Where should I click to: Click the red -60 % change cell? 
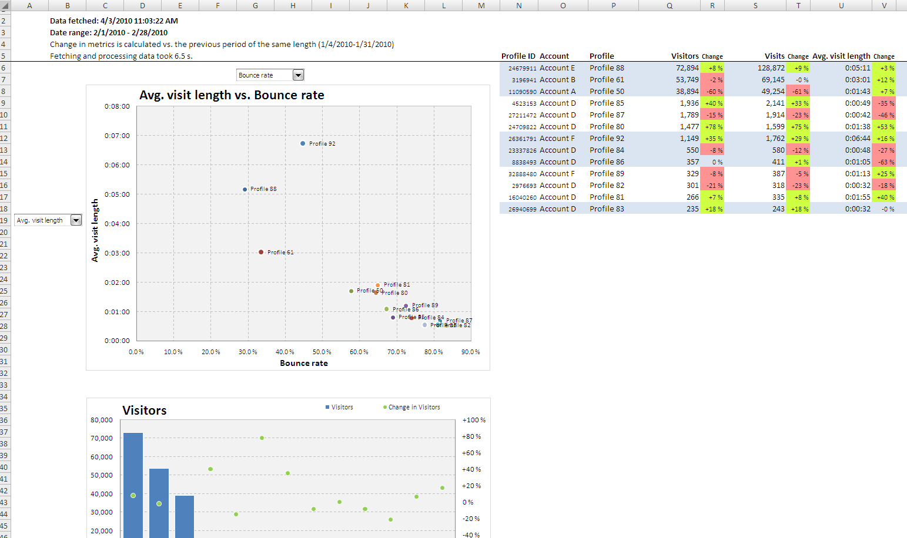point(712,92)
